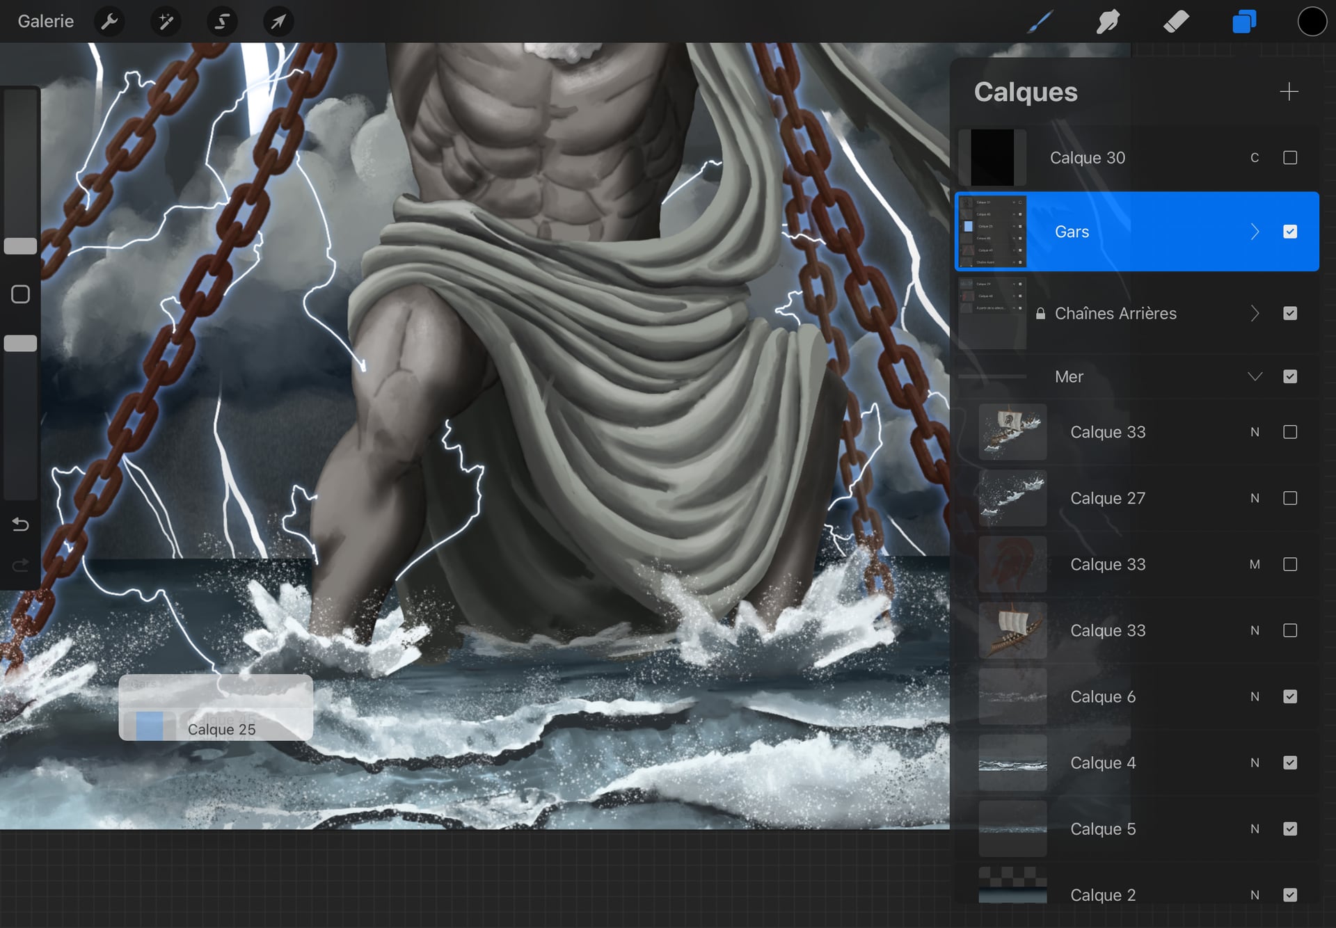Hide the Chaînes Arrières group

(1289, 314)
